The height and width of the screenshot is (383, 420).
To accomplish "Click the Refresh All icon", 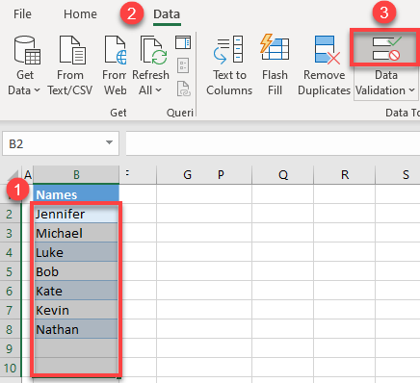I will coord(154,50).
